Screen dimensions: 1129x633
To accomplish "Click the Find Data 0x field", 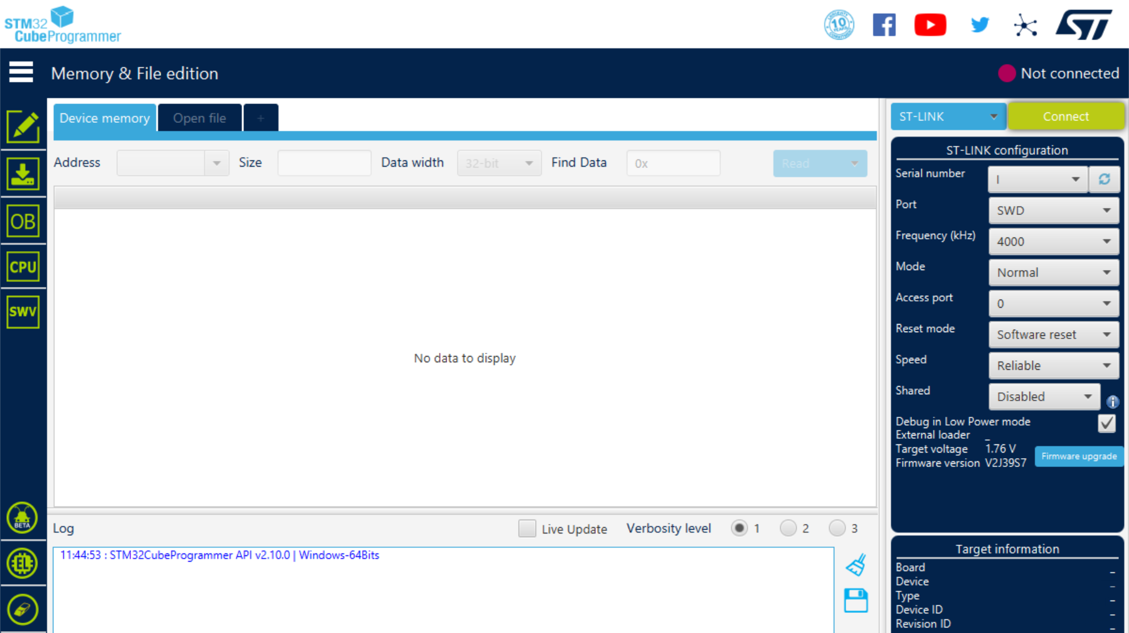I will pyautogui.click(x=673, y=163).
